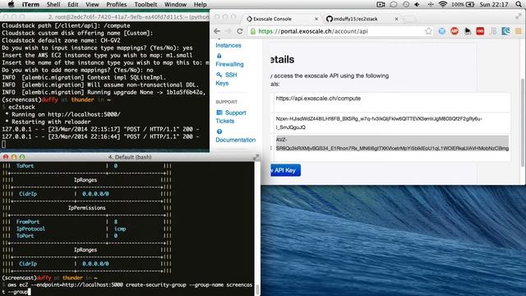Click the black arrow extension icon

coord(468,31)
